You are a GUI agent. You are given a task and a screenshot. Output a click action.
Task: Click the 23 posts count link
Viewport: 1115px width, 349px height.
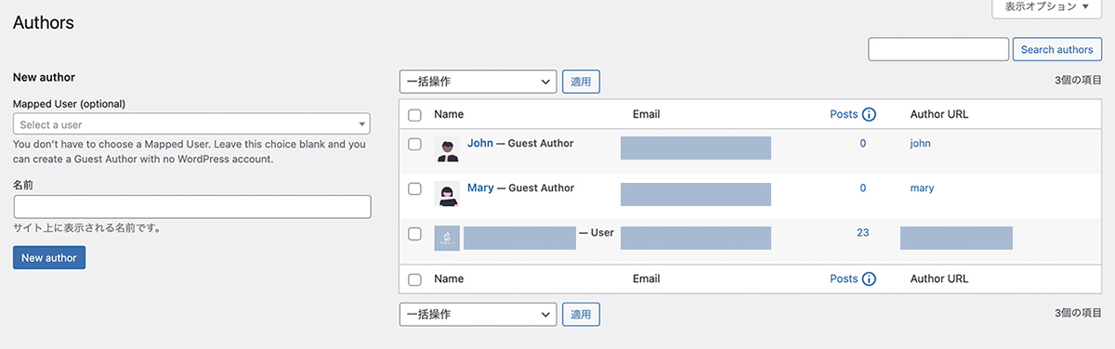pos(863,232)
